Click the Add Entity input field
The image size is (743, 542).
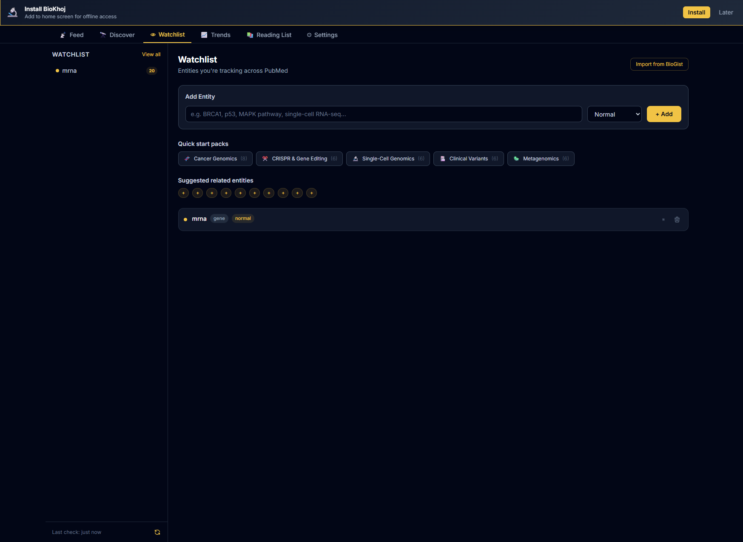click(x=383, y=114)
